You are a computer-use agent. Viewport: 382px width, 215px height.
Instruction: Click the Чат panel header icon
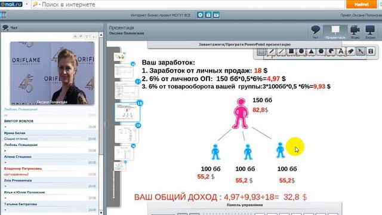tap(5, 27)
